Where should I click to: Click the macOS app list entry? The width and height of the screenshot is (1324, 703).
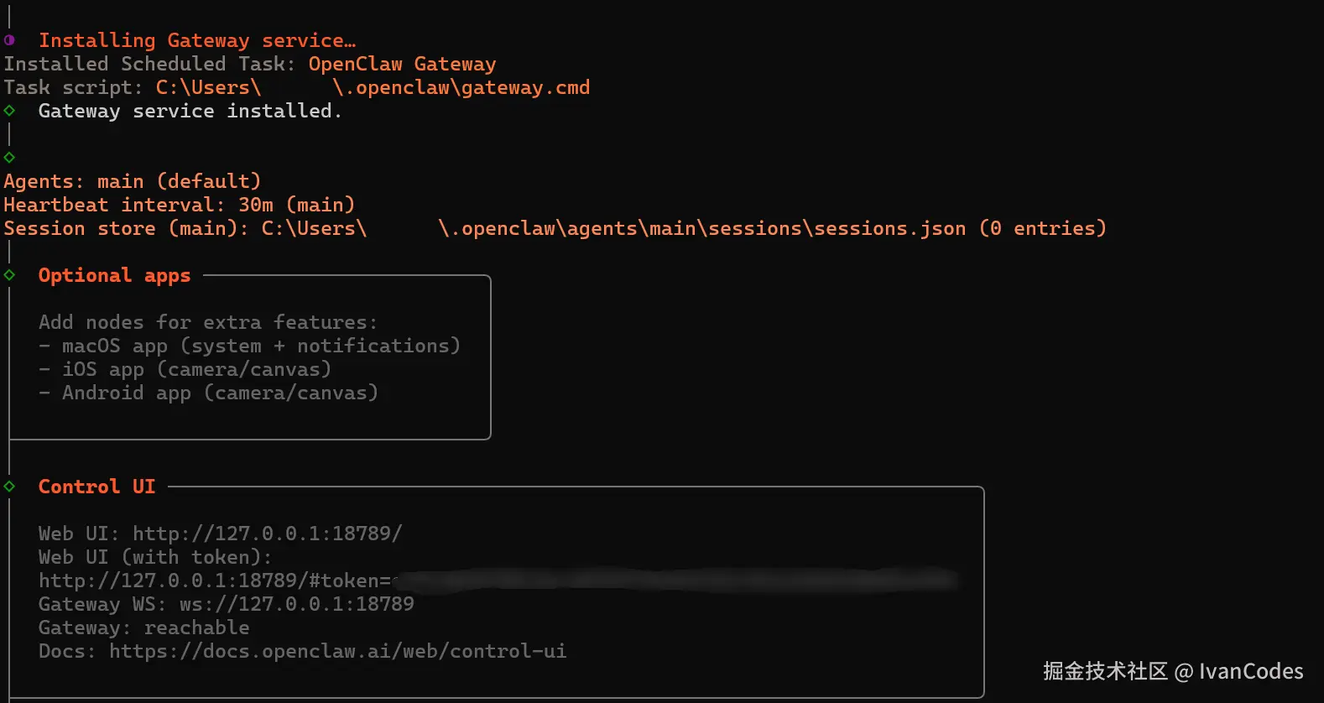coord(260,346)
